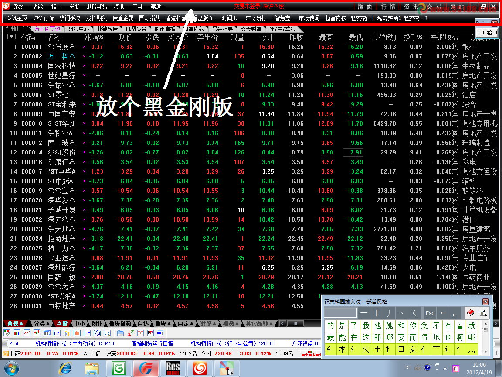
Task: Click the input method text field
Action: (340, 312)
